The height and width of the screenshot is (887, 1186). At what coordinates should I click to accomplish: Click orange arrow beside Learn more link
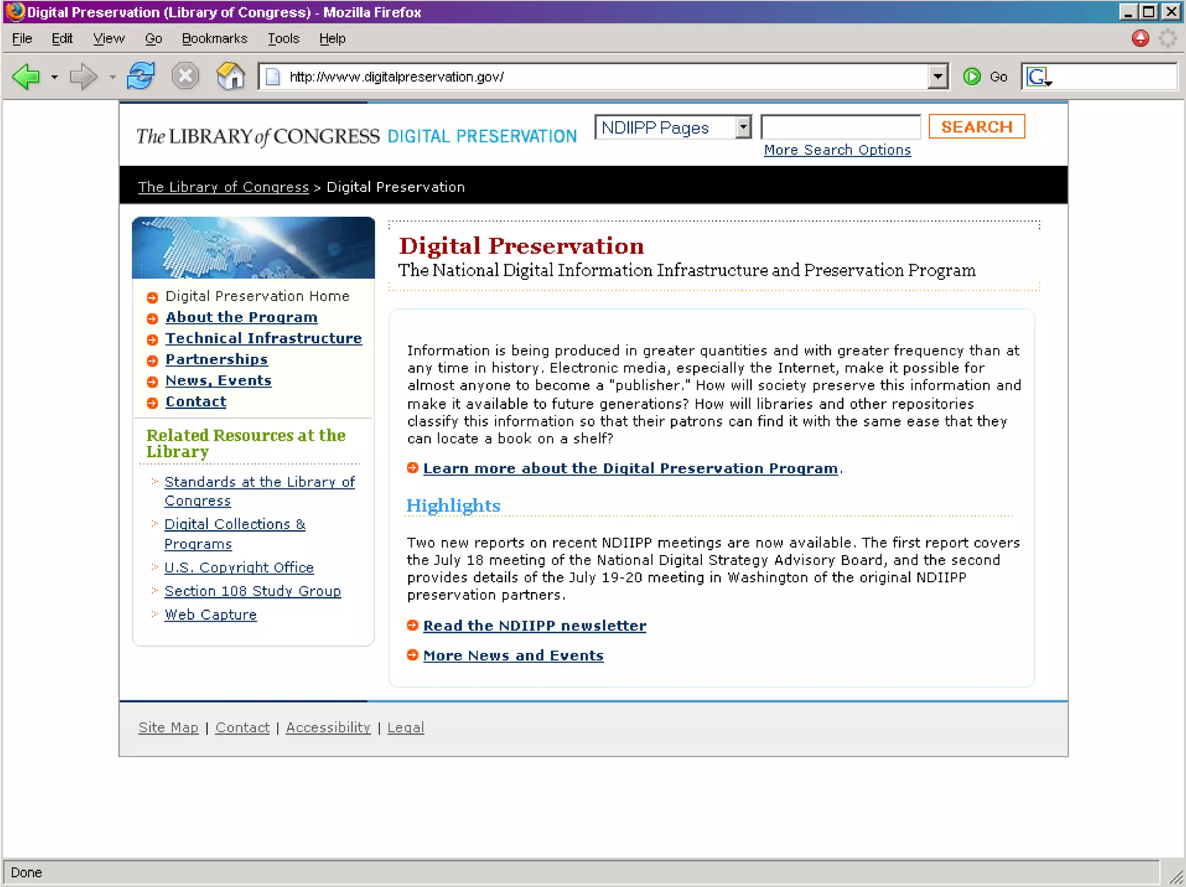click(x=412, y=468)
